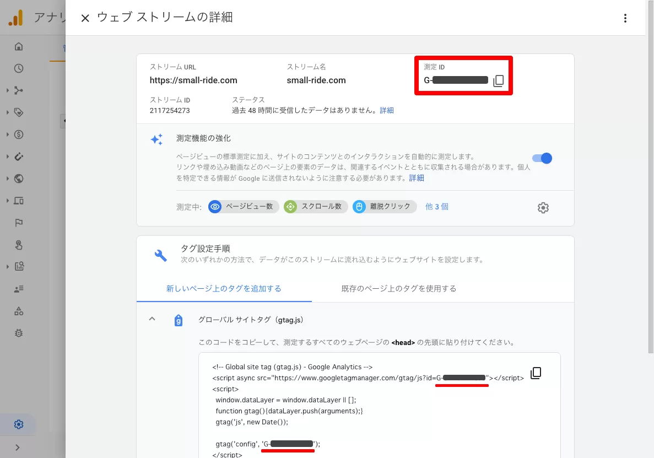Open the 詳細 link next to ステータス
Screen dimensions: 654x458
coord(387,110)
